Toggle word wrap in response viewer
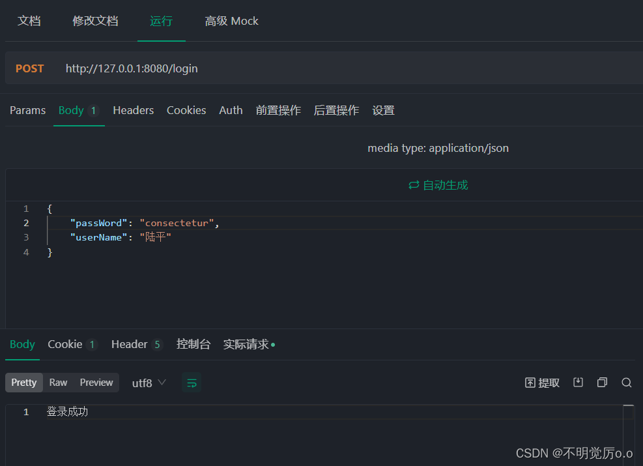The width and height of the screenshot is (643, 466). pyautogui.click(x=192, y=383)
